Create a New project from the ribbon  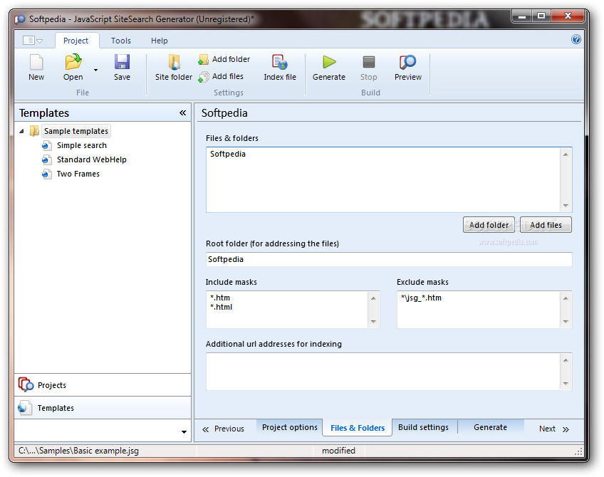36,68
